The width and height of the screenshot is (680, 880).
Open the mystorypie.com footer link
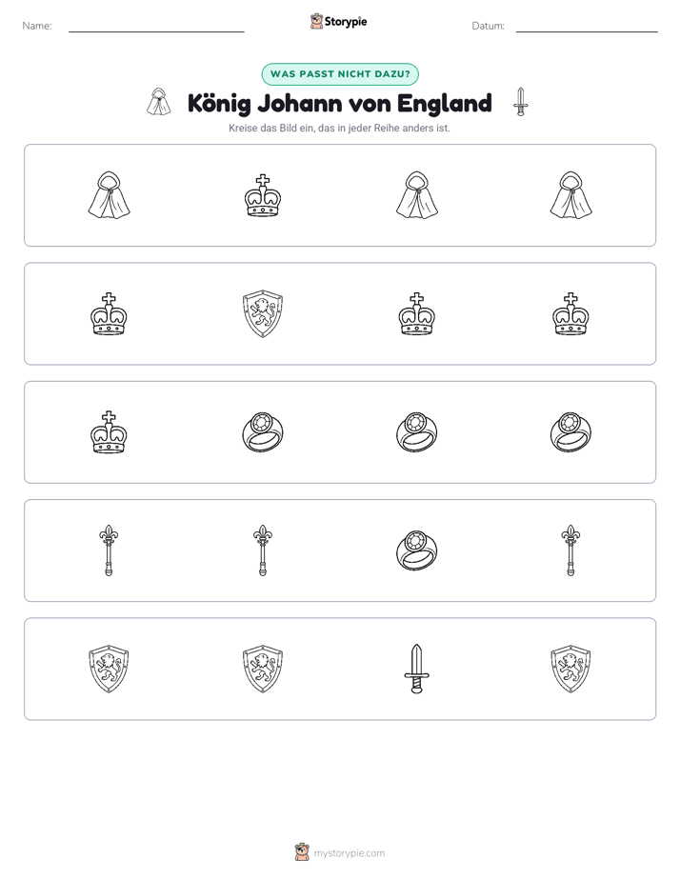click(x=340, y=852)
